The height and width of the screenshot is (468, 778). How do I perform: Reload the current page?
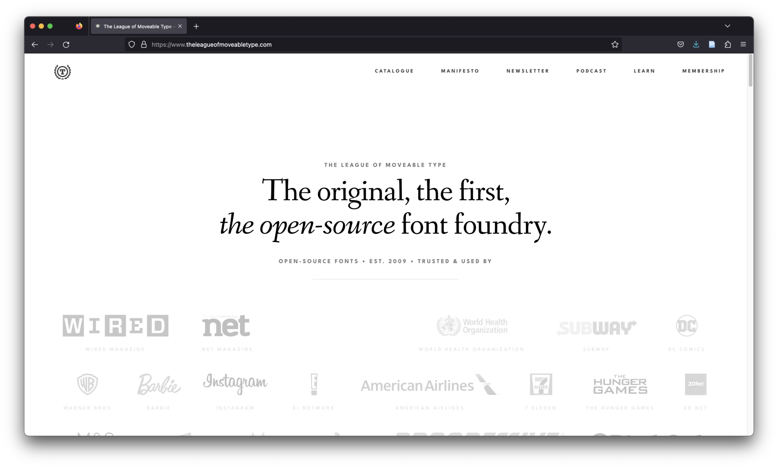pos(66,44)
